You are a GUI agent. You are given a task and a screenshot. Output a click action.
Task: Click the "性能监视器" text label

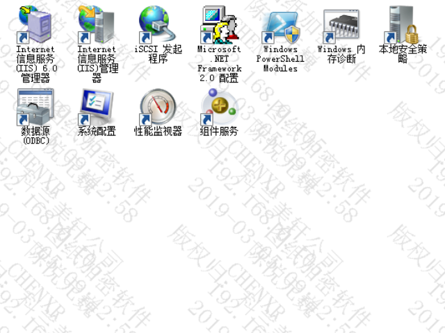pyautogui.click(x=158, y=130)
